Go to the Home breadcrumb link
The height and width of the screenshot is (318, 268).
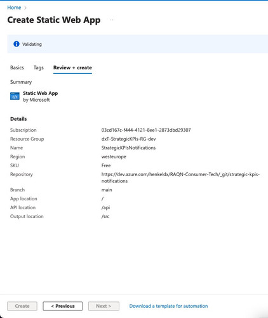[14, 8]
